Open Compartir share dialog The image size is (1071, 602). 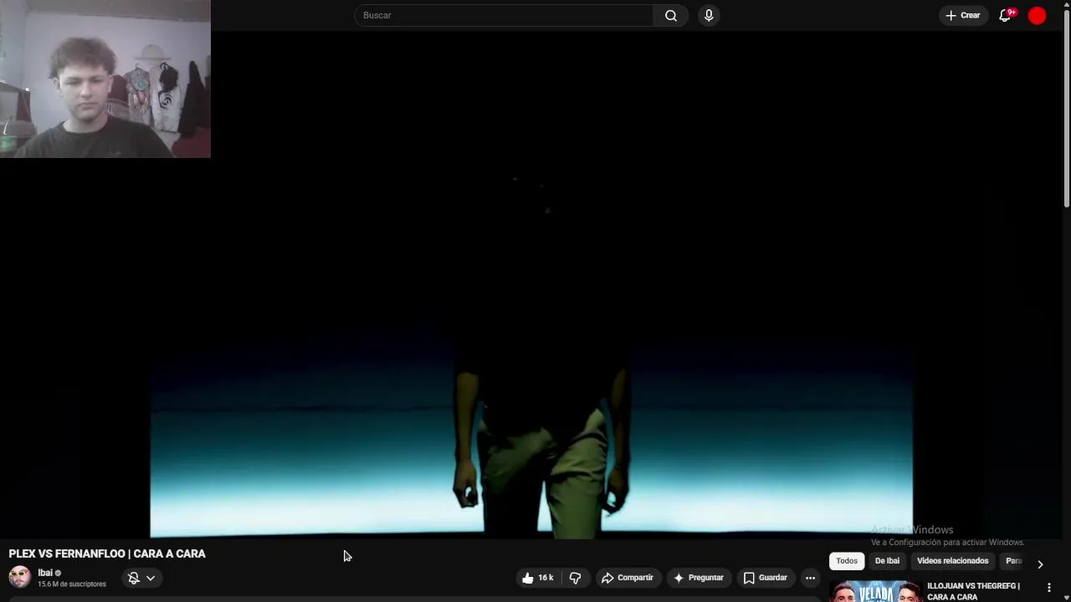point(627,578)
